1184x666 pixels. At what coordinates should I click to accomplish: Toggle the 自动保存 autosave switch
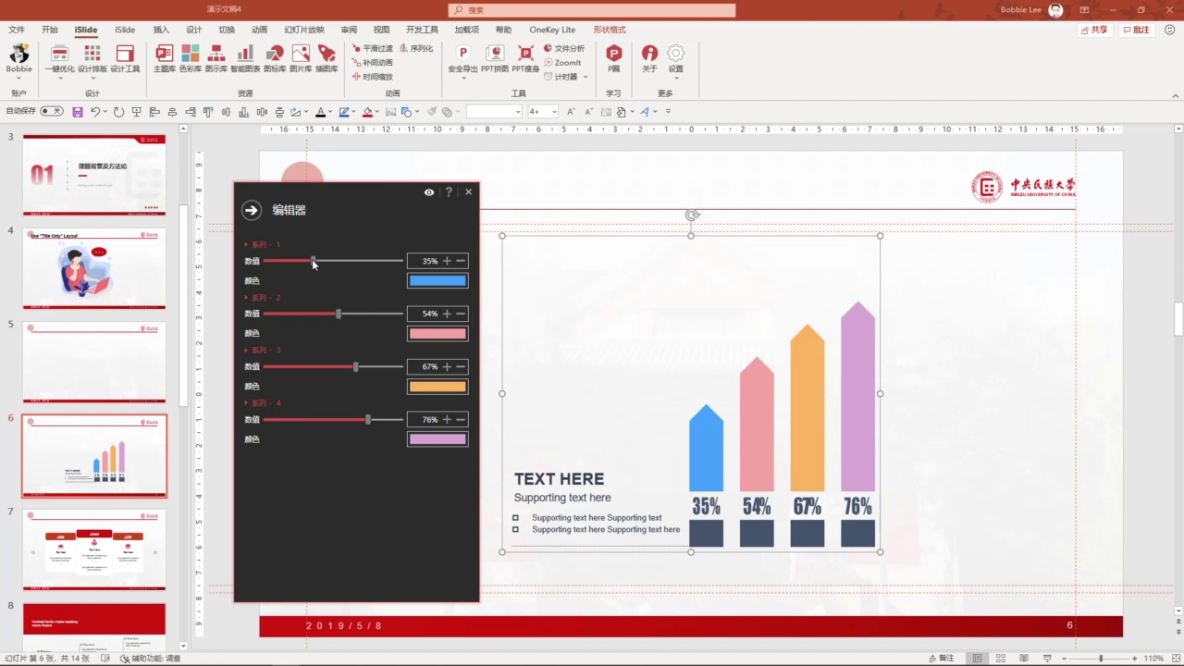pos(52,111)
